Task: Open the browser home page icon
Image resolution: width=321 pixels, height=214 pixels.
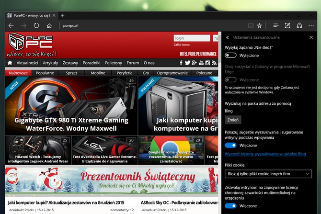Action: click(49, 25)
